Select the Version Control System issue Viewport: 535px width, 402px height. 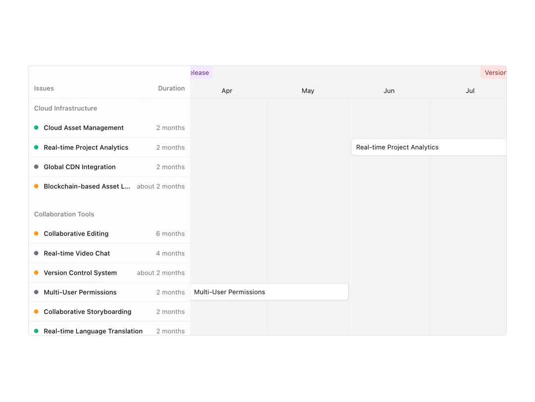coord(109,273)
